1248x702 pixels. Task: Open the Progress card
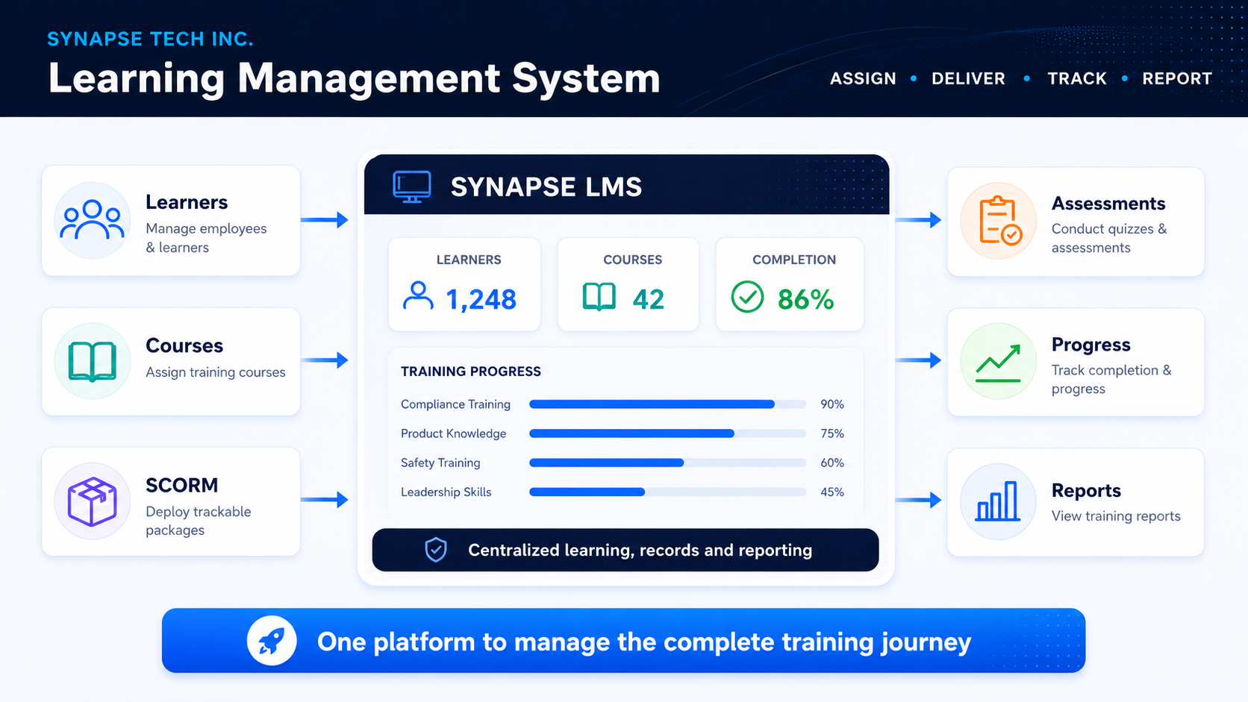tap(1076, 363)
